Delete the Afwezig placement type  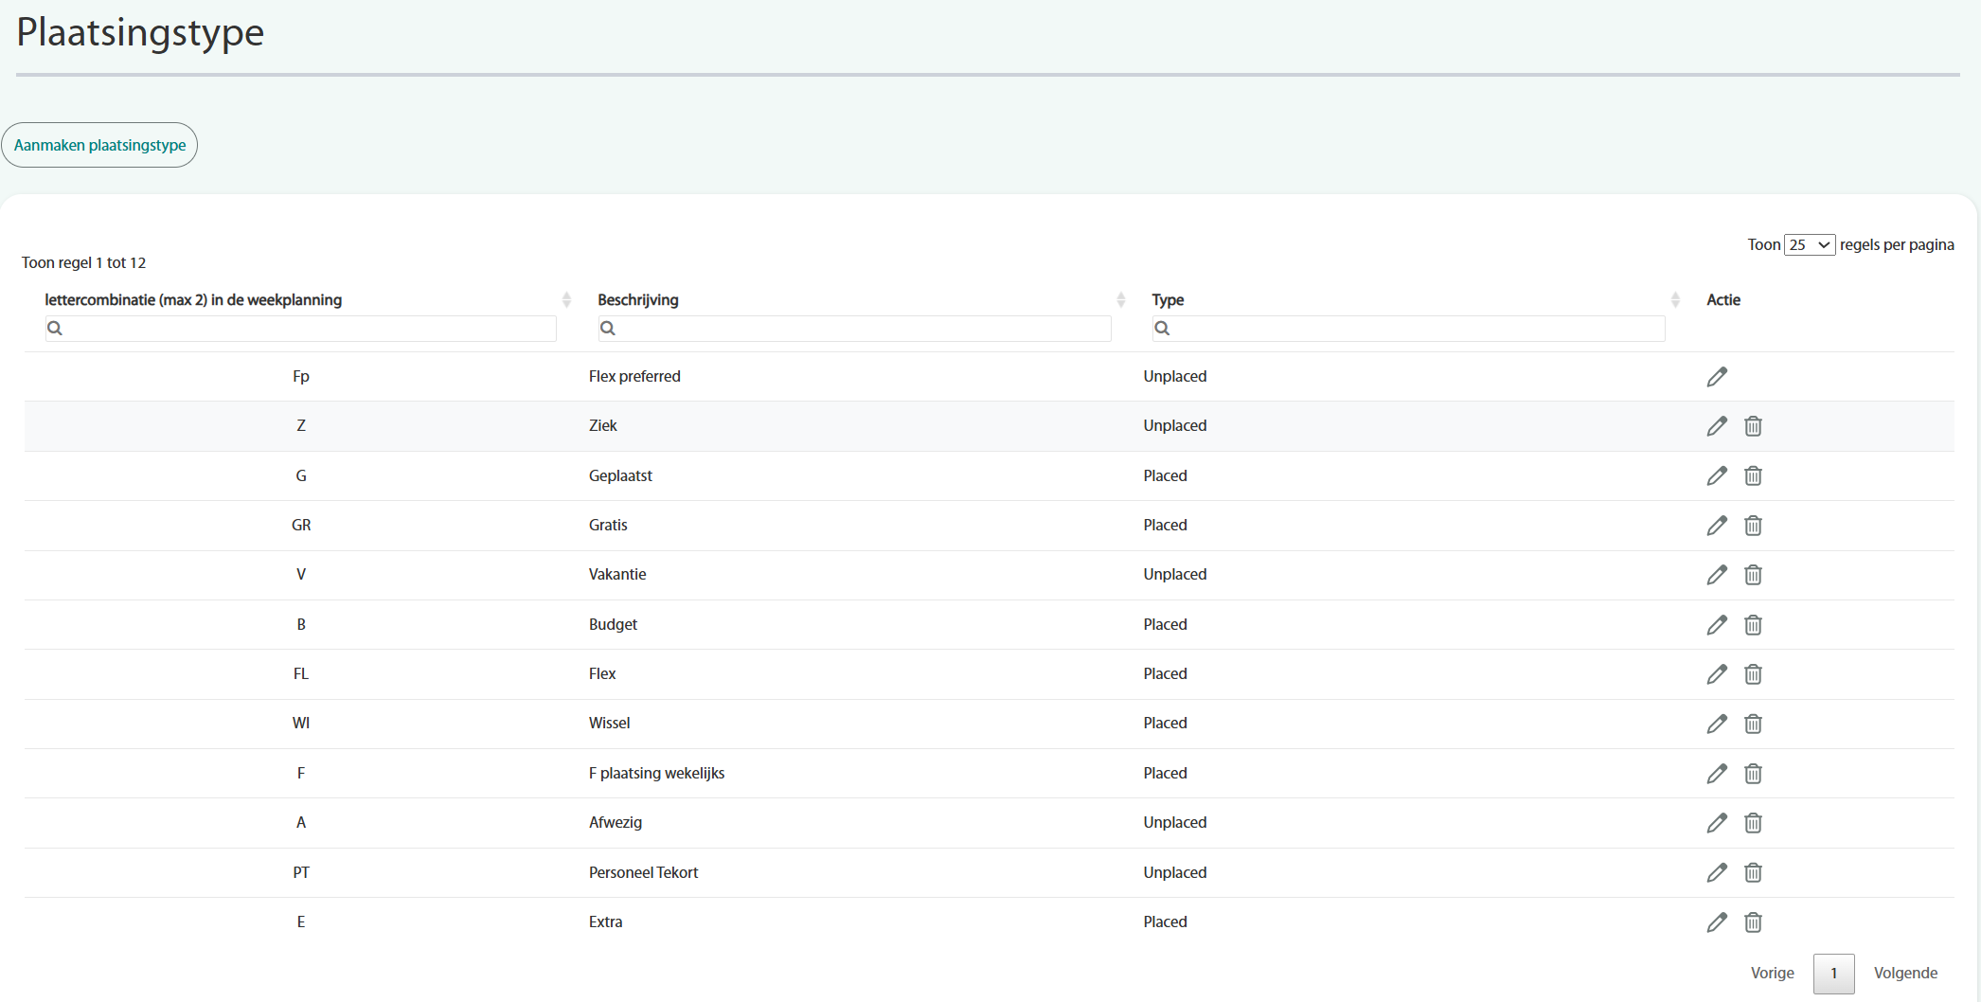(x=1753, y=823)
